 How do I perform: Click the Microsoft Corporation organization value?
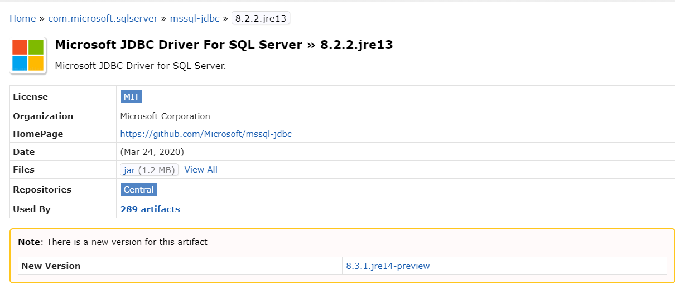(x=165, y=116)
